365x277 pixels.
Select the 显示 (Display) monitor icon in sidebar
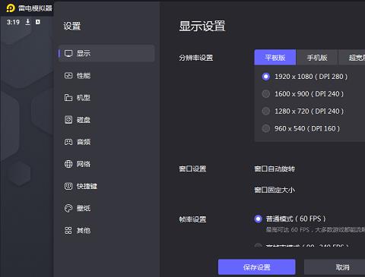pos(68,53)
